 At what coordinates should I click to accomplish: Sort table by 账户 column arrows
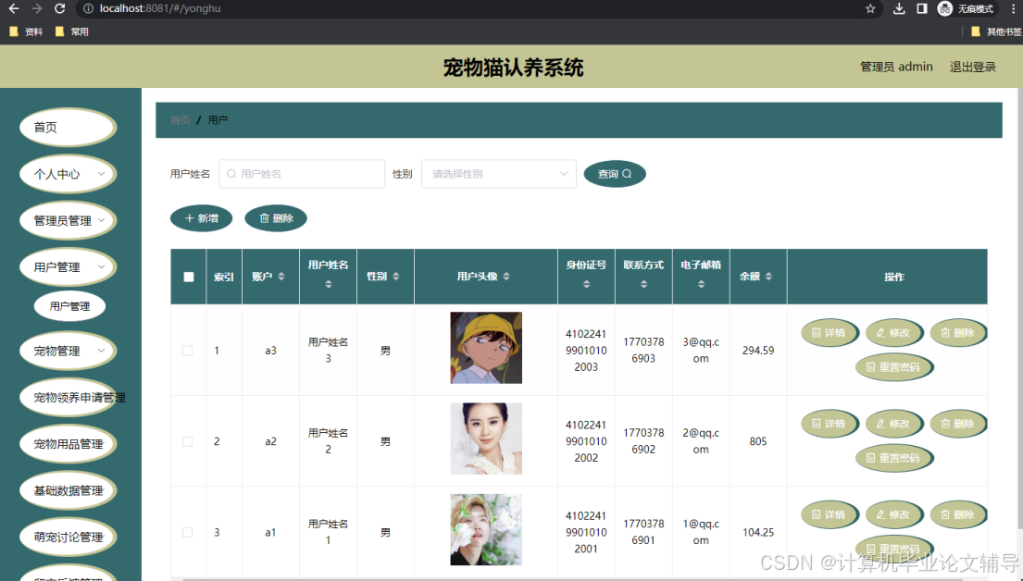pos(281,277)
